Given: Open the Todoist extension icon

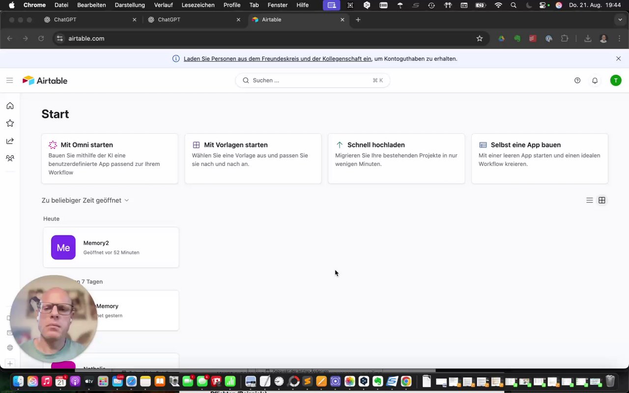Looking at the screenshot, I should tap(533, 38).
